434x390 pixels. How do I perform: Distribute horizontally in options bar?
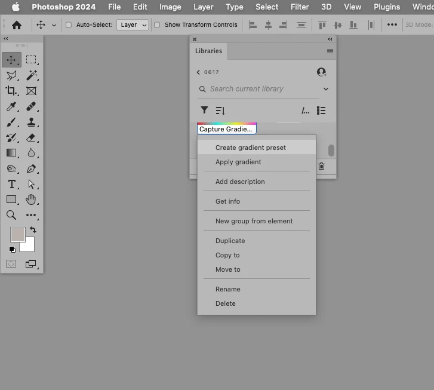(371, 25)
